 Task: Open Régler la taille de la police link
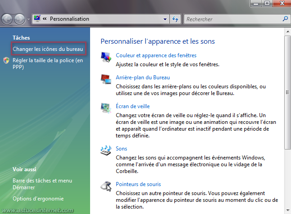tap(48, 64)
